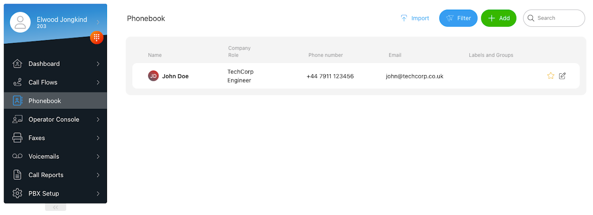Click the Dashboard home icon
The width and height of the screenshot is (593, 215).
coord(17,64)
